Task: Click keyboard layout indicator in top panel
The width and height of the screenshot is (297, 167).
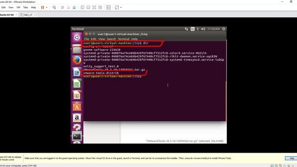Action: pyautogui.click(x=193, y=29)
